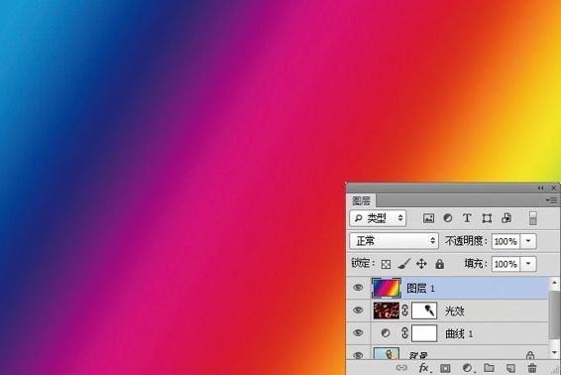The image size is (561, 375).
Task: Add a layer style with fx button
Action: pos(424,368)
